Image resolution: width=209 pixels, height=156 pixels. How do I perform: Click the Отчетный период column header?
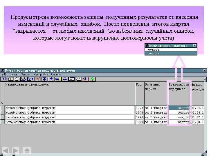tap(156, 94)
